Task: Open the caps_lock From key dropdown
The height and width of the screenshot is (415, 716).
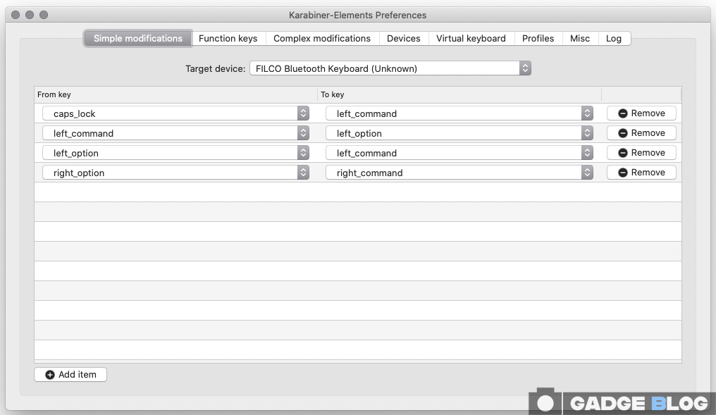Action: (x=175, y=113)
